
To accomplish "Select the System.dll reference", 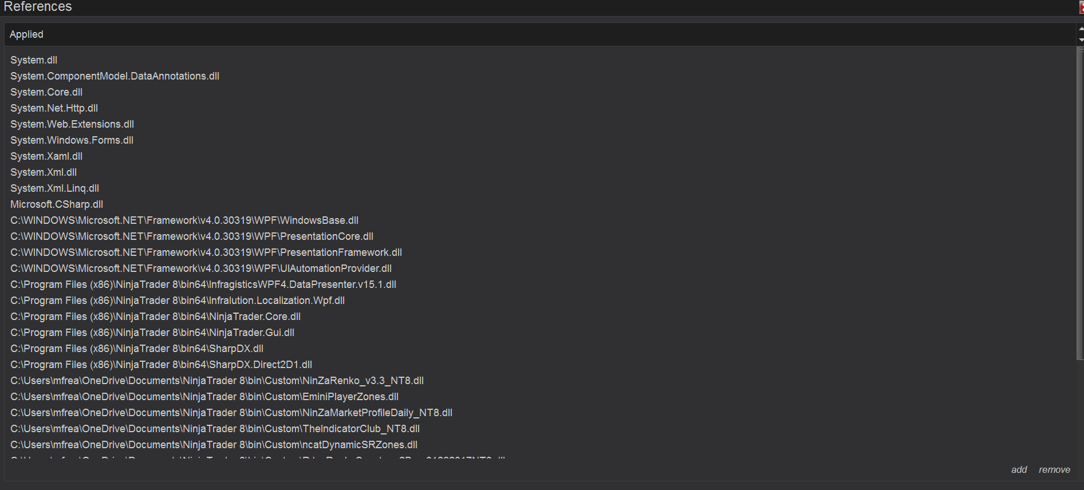I will click(x=34, y=60).
